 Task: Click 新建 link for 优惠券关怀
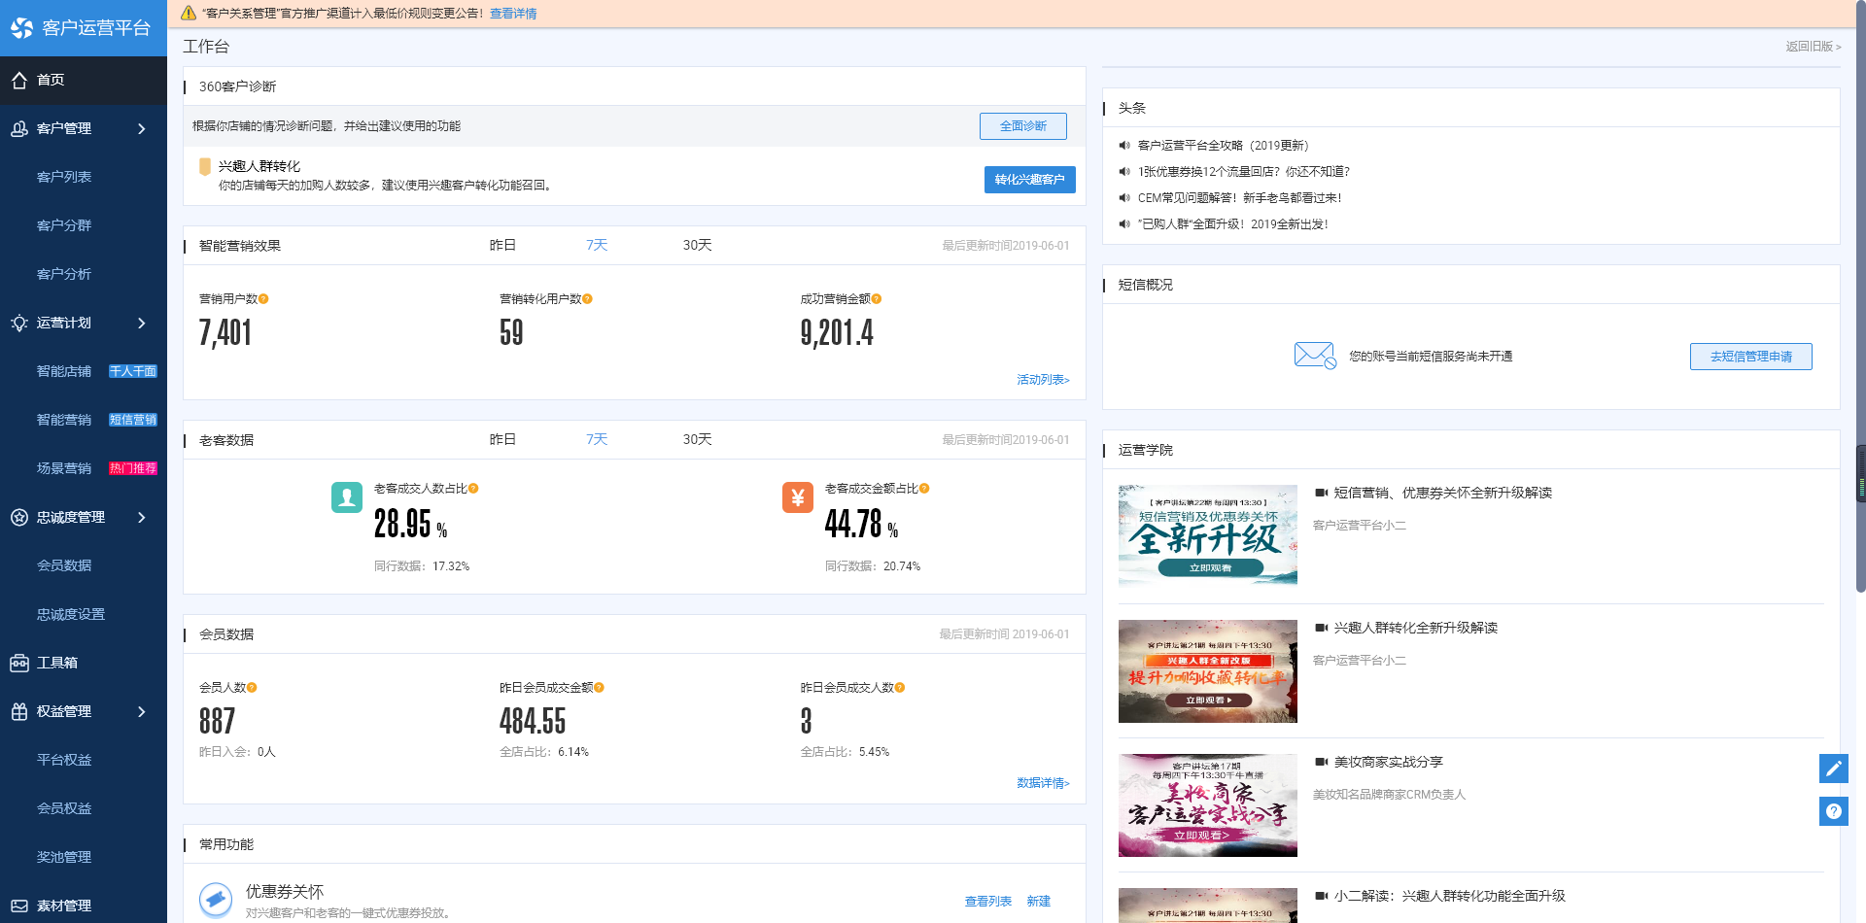click(x=1038, y=902)
